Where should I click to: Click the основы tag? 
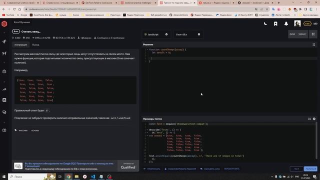35,130
